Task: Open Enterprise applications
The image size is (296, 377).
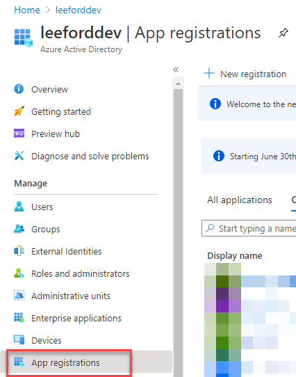Action: [76, 319]
